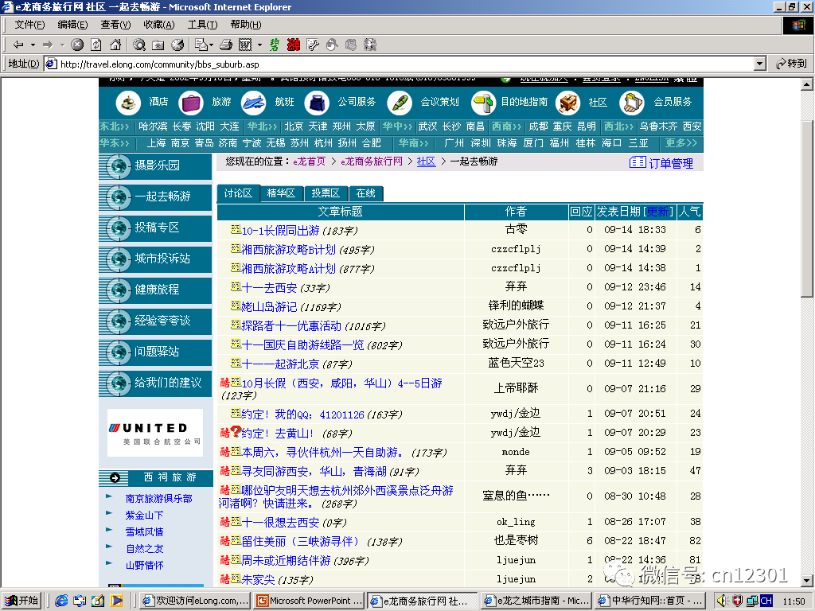Click the 更新 link in date header
Screen dimensions: 815x611
(657, 212)
